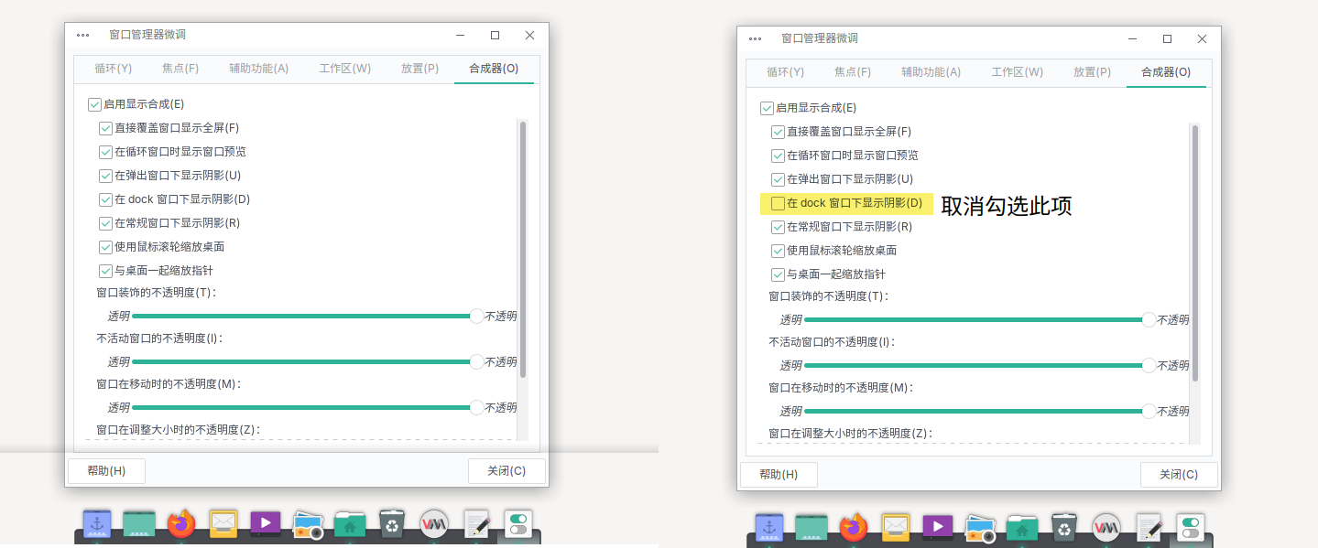1318x548 pixels.
Task: Click the show desktop icon in the right dock
Action: point(811,527)
